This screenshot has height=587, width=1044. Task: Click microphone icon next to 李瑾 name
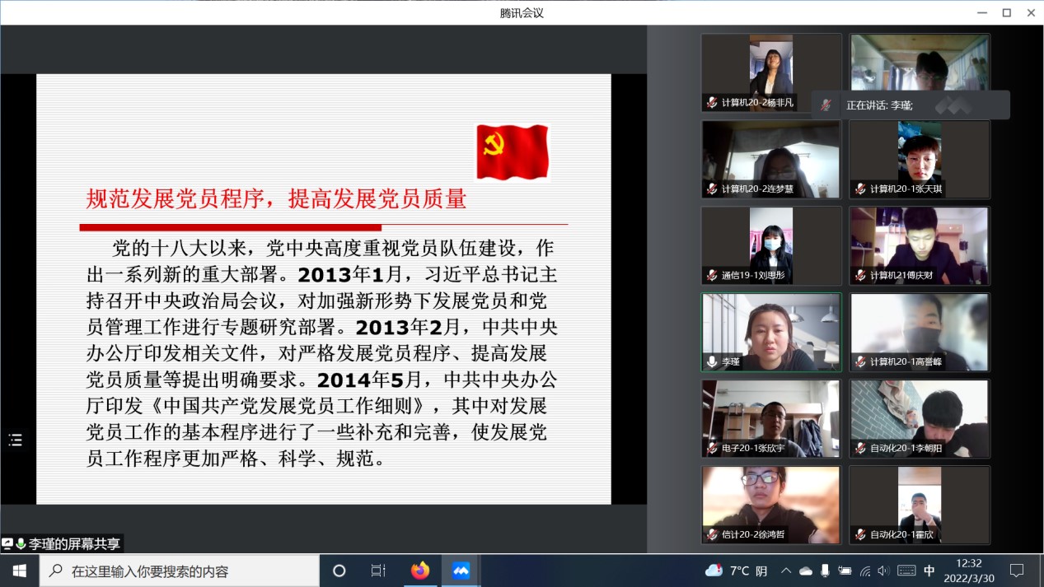click(712, 362)
